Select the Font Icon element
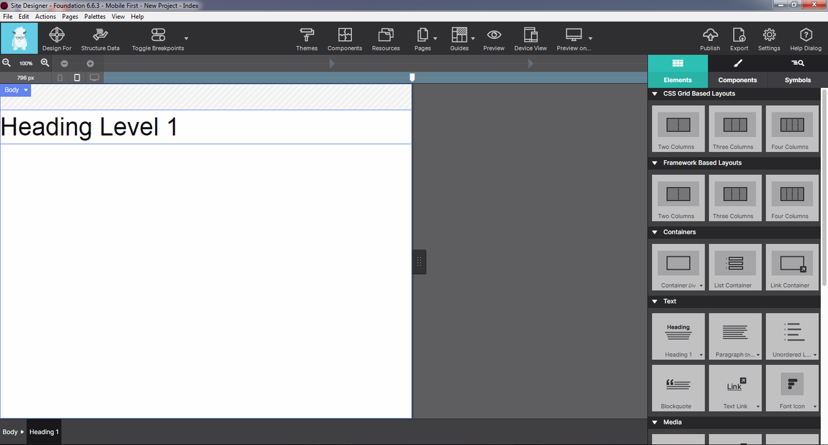The height and width of the screenshot is (445, 828). (792, 388)
